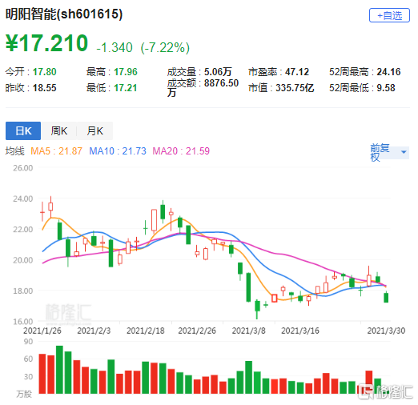Switch to 周K weekly chart tab

point(59,131)
